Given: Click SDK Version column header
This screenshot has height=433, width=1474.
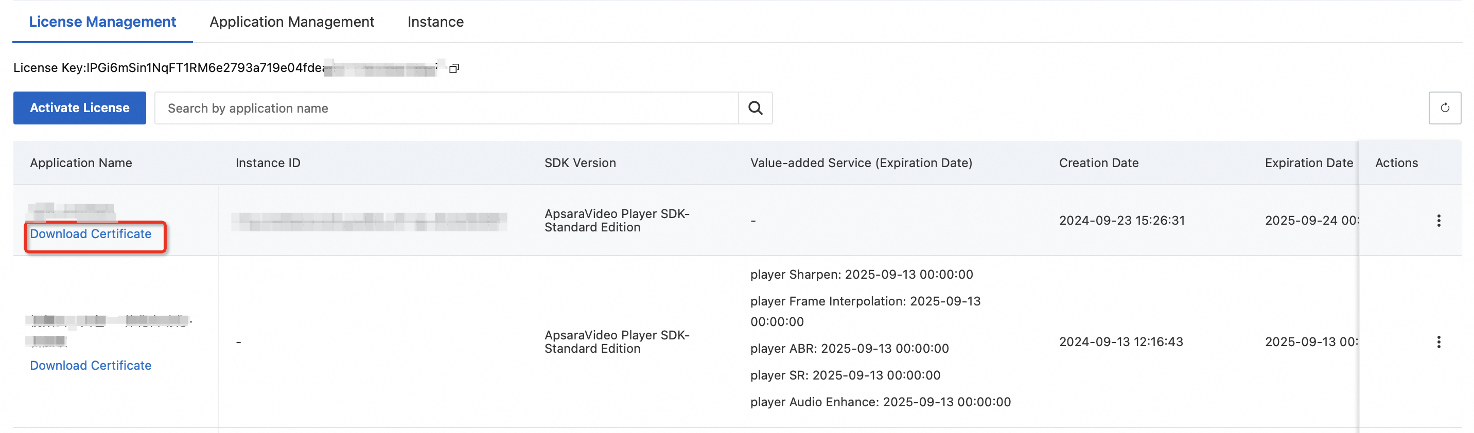Looking at the screenshot, I should pyautogui.click(x=580, y=163).
